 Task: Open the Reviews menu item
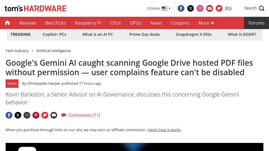click(28, 23)
